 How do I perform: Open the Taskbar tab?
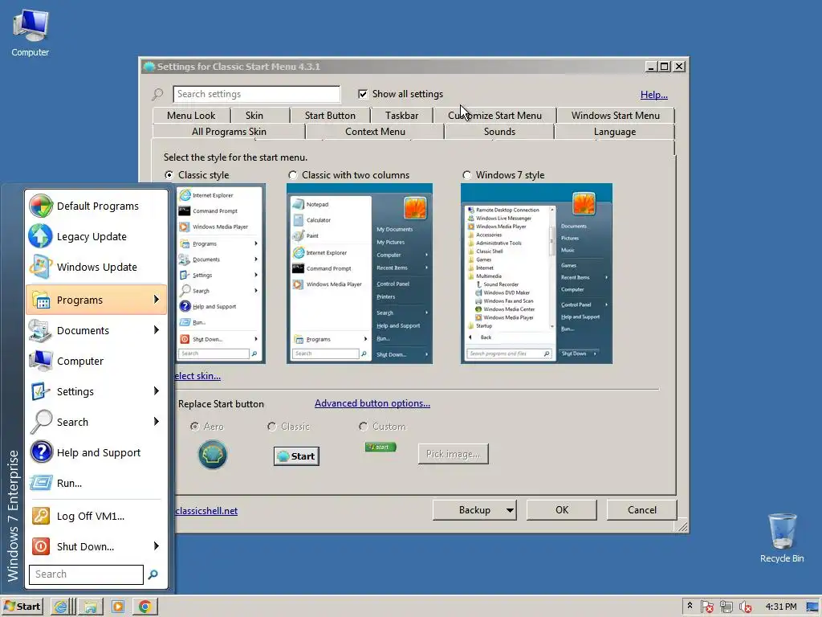click(x=401, y=116)
